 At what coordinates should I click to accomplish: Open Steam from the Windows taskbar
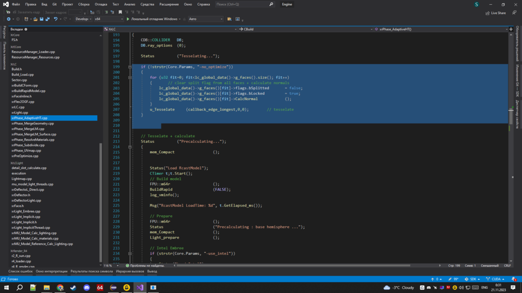pyautogui.click(x=74, y=287)
